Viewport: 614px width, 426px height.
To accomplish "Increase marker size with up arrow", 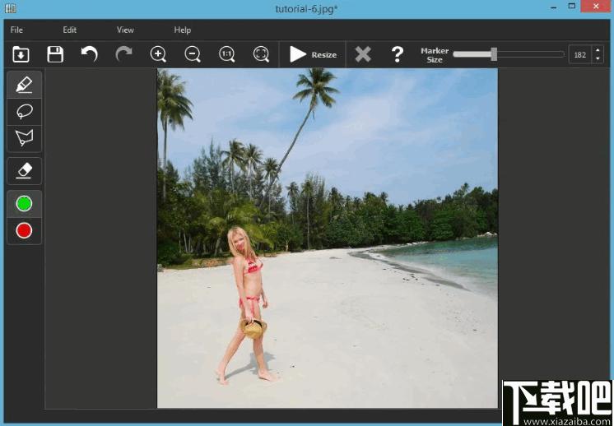I will (598, 51).
